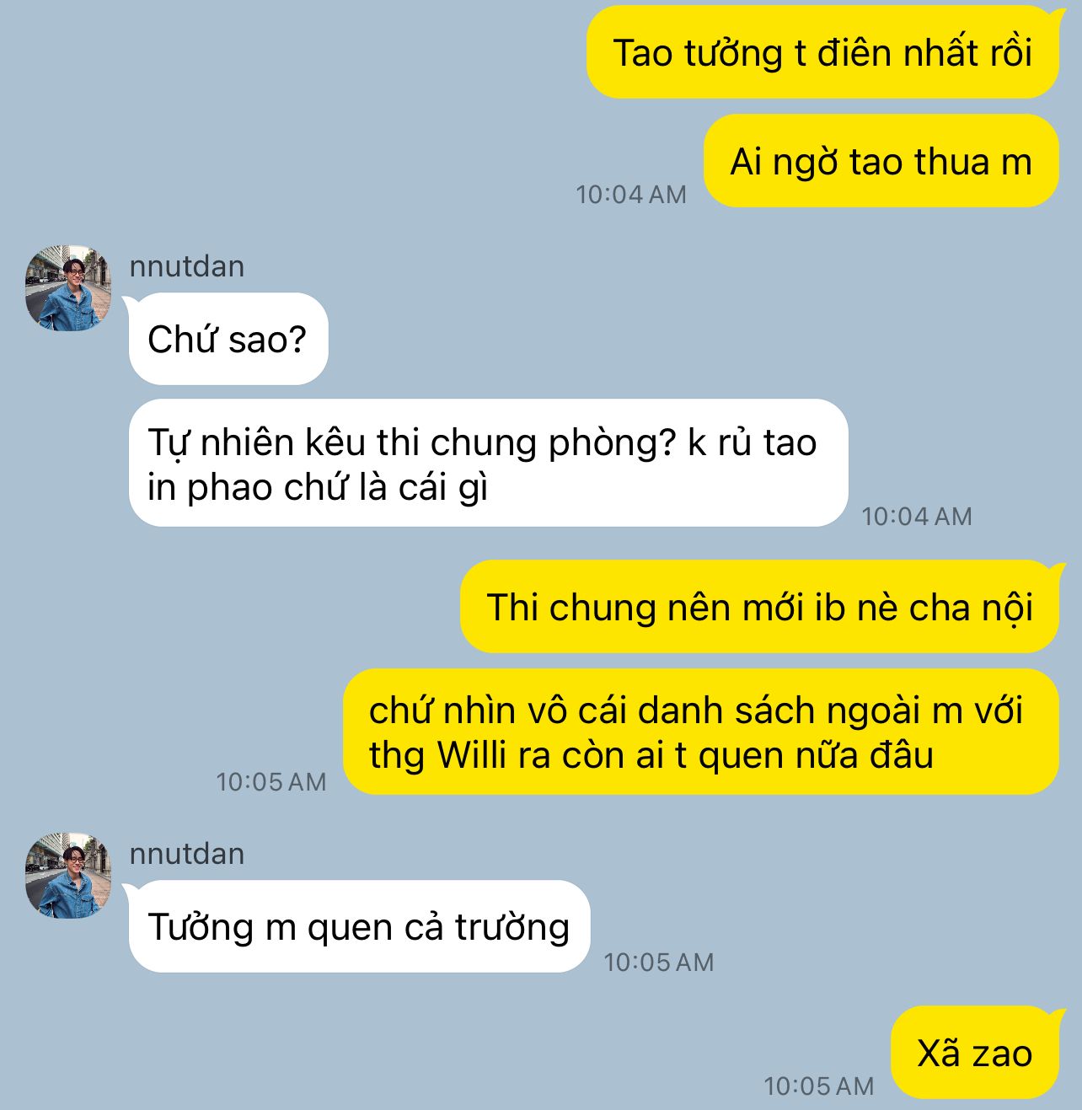Screen dimensions: 1082x1110
Task: Tap the message starting "chứ nhìn vô cái danh sách"
Action: click(700, 732)
